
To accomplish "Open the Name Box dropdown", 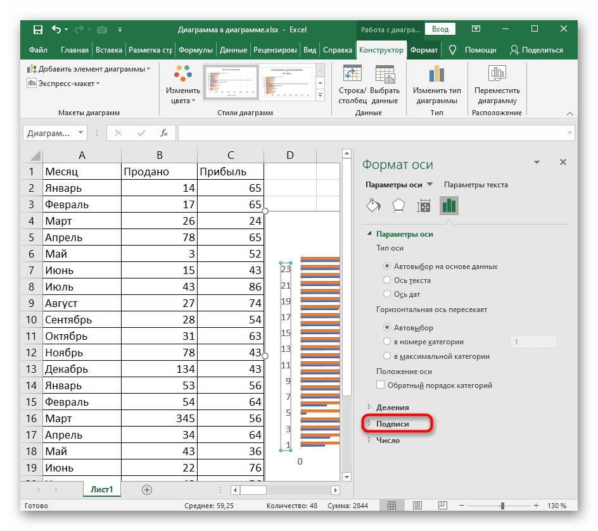I will click(x=81, y=132).
